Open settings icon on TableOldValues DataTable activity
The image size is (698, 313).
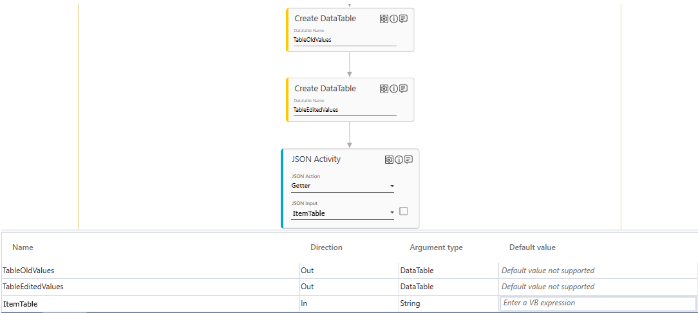384,19
